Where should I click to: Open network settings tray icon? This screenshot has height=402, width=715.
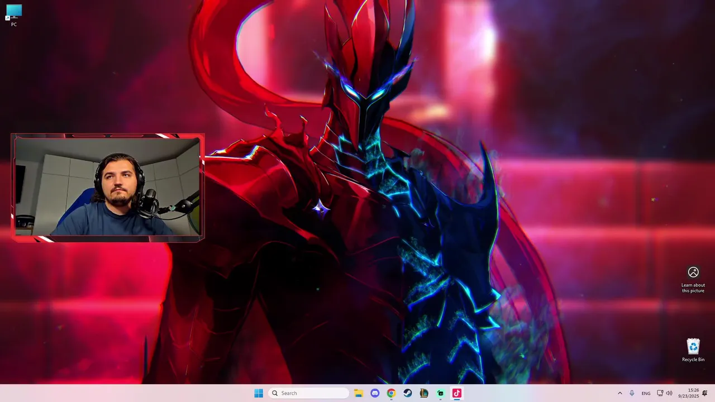point(660,393)
